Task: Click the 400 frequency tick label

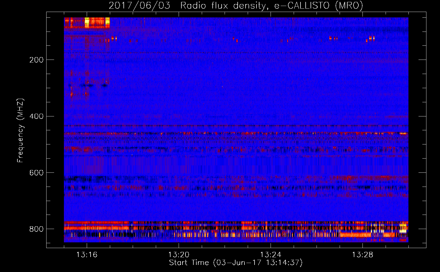Action: coord(36,116)
